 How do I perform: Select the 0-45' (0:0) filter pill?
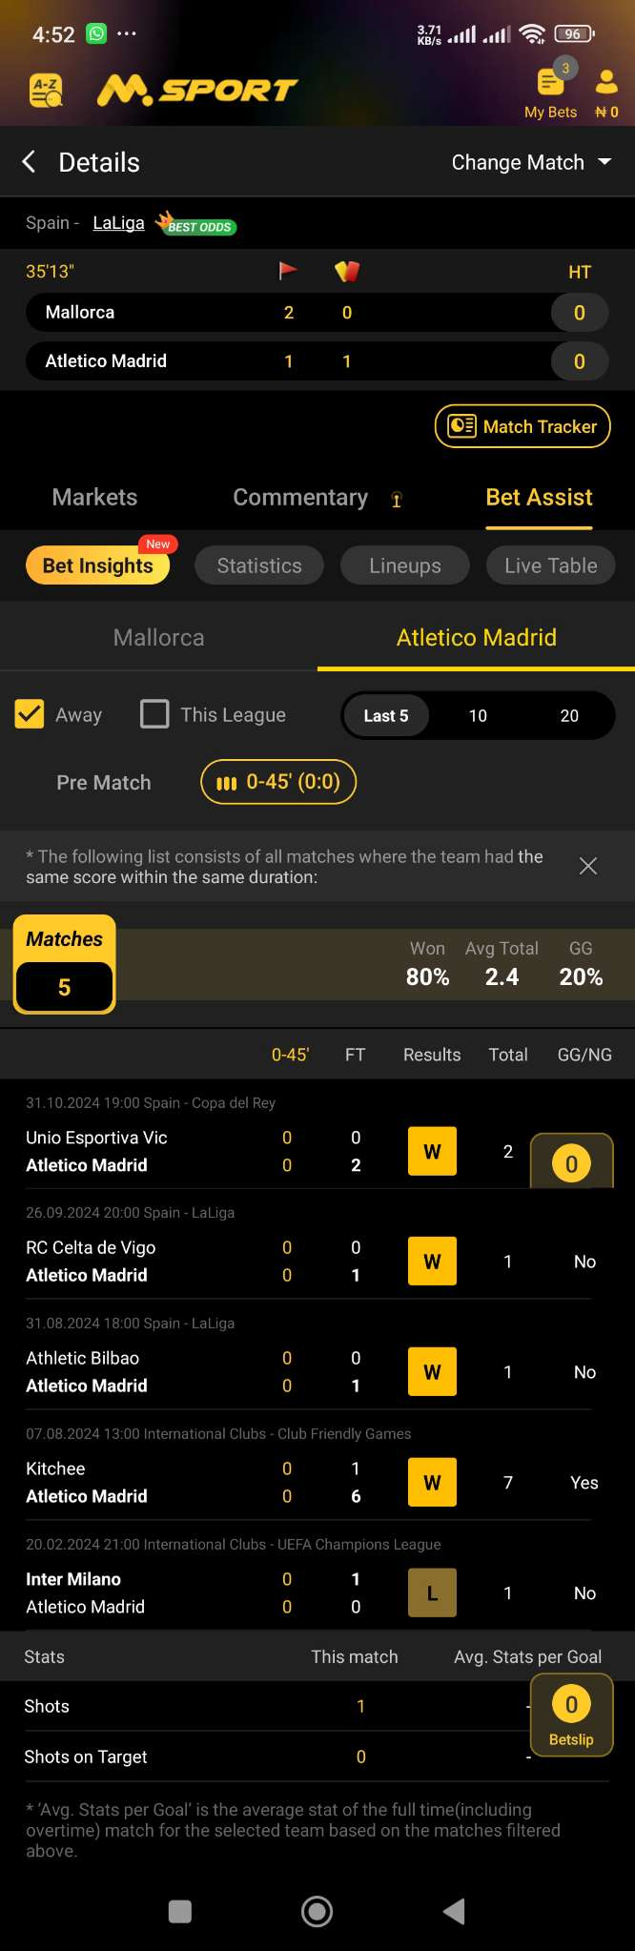click(x=278, y=782)
